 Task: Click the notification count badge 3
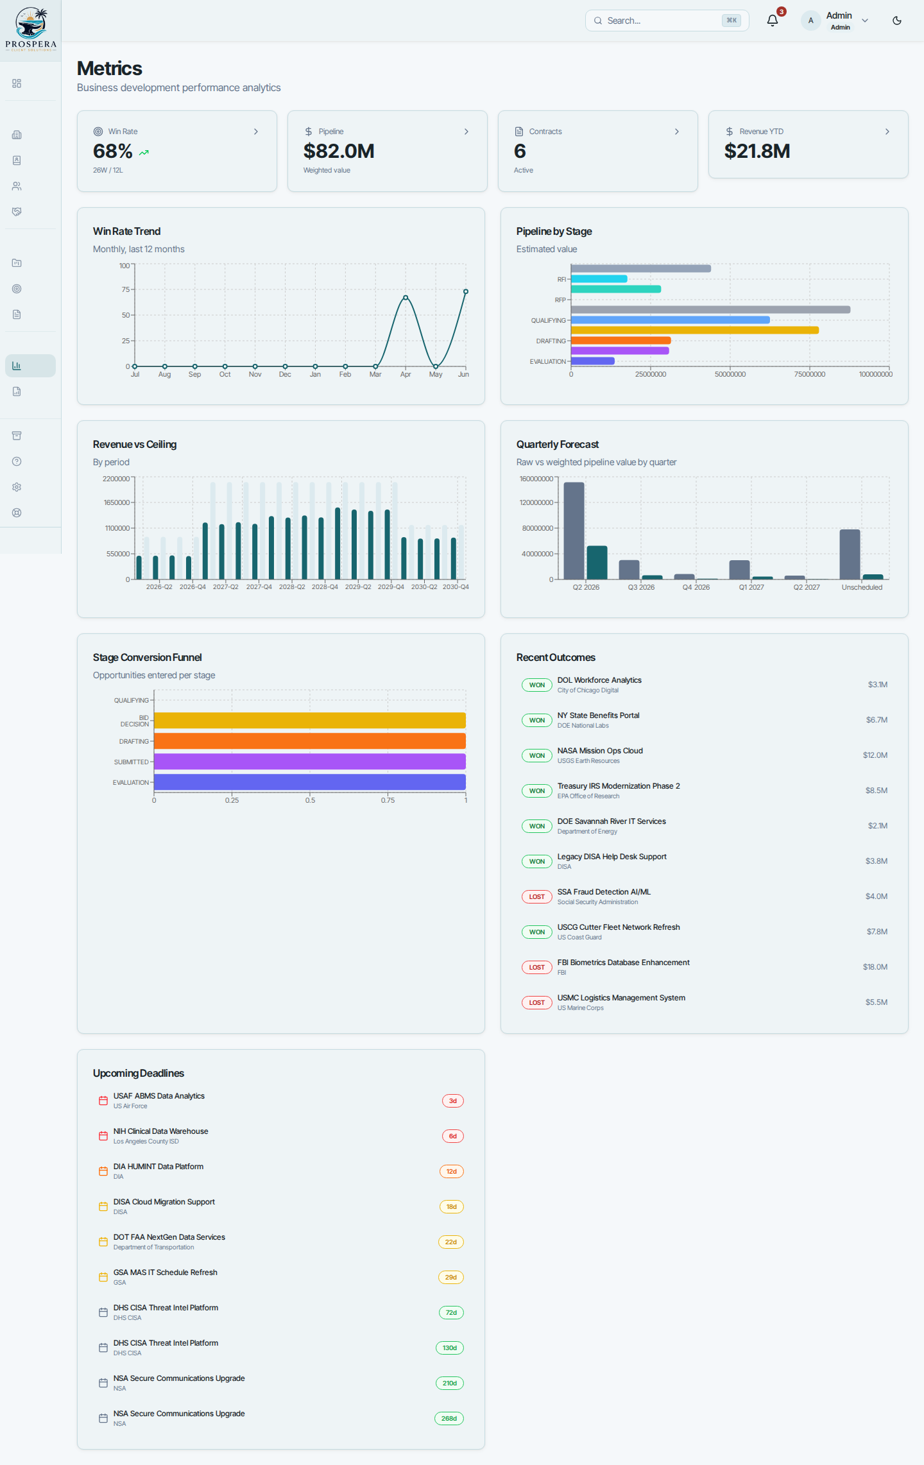point(782,12)
